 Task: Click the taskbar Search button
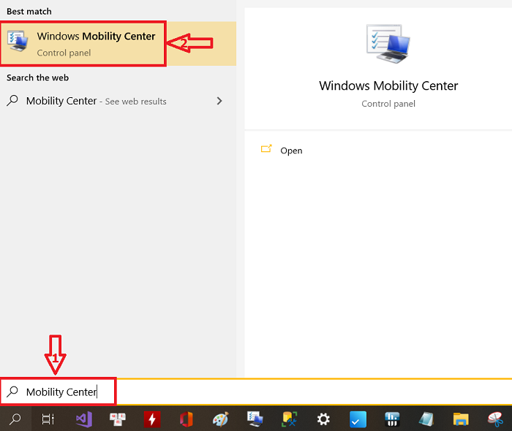15,419
